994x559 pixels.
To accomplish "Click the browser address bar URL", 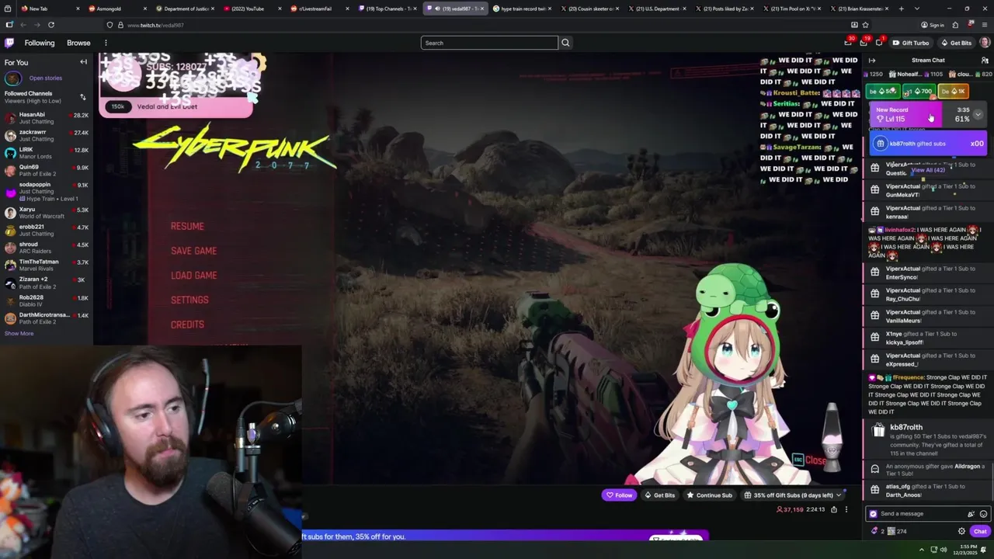I will 155,25.
